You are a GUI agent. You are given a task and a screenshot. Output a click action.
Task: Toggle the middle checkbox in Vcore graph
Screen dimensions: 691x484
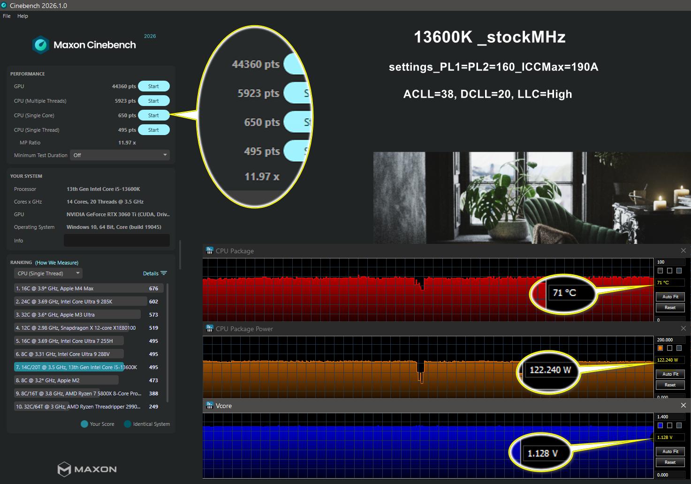click(x=669, y=425)
